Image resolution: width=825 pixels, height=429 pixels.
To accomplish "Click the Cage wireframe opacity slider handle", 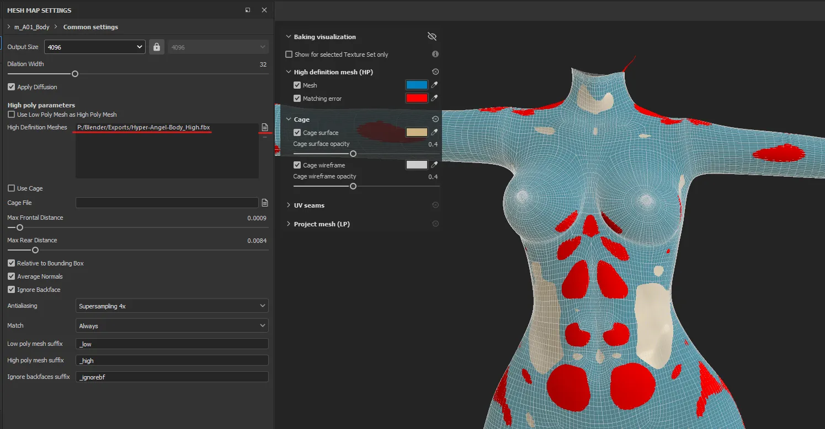I will point(353,186).
